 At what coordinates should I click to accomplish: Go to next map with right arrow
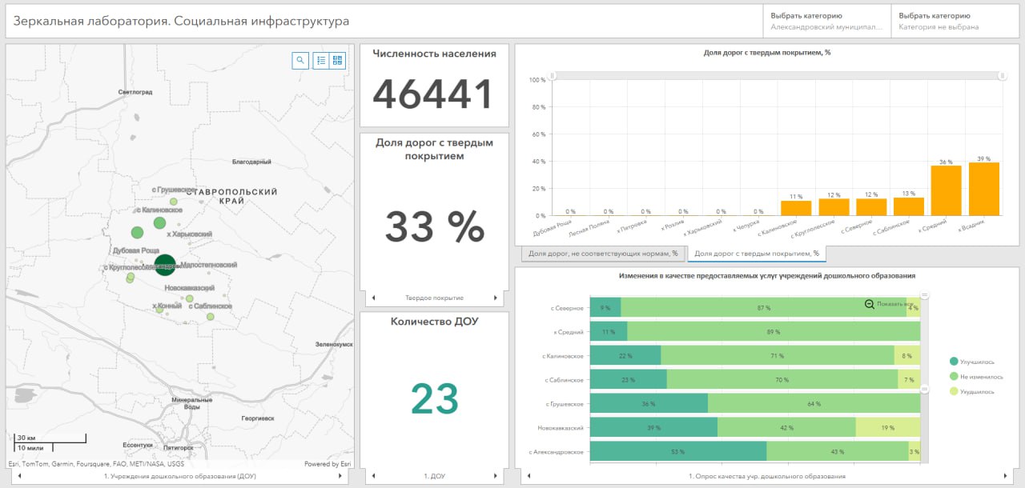(x=342, y=476)
